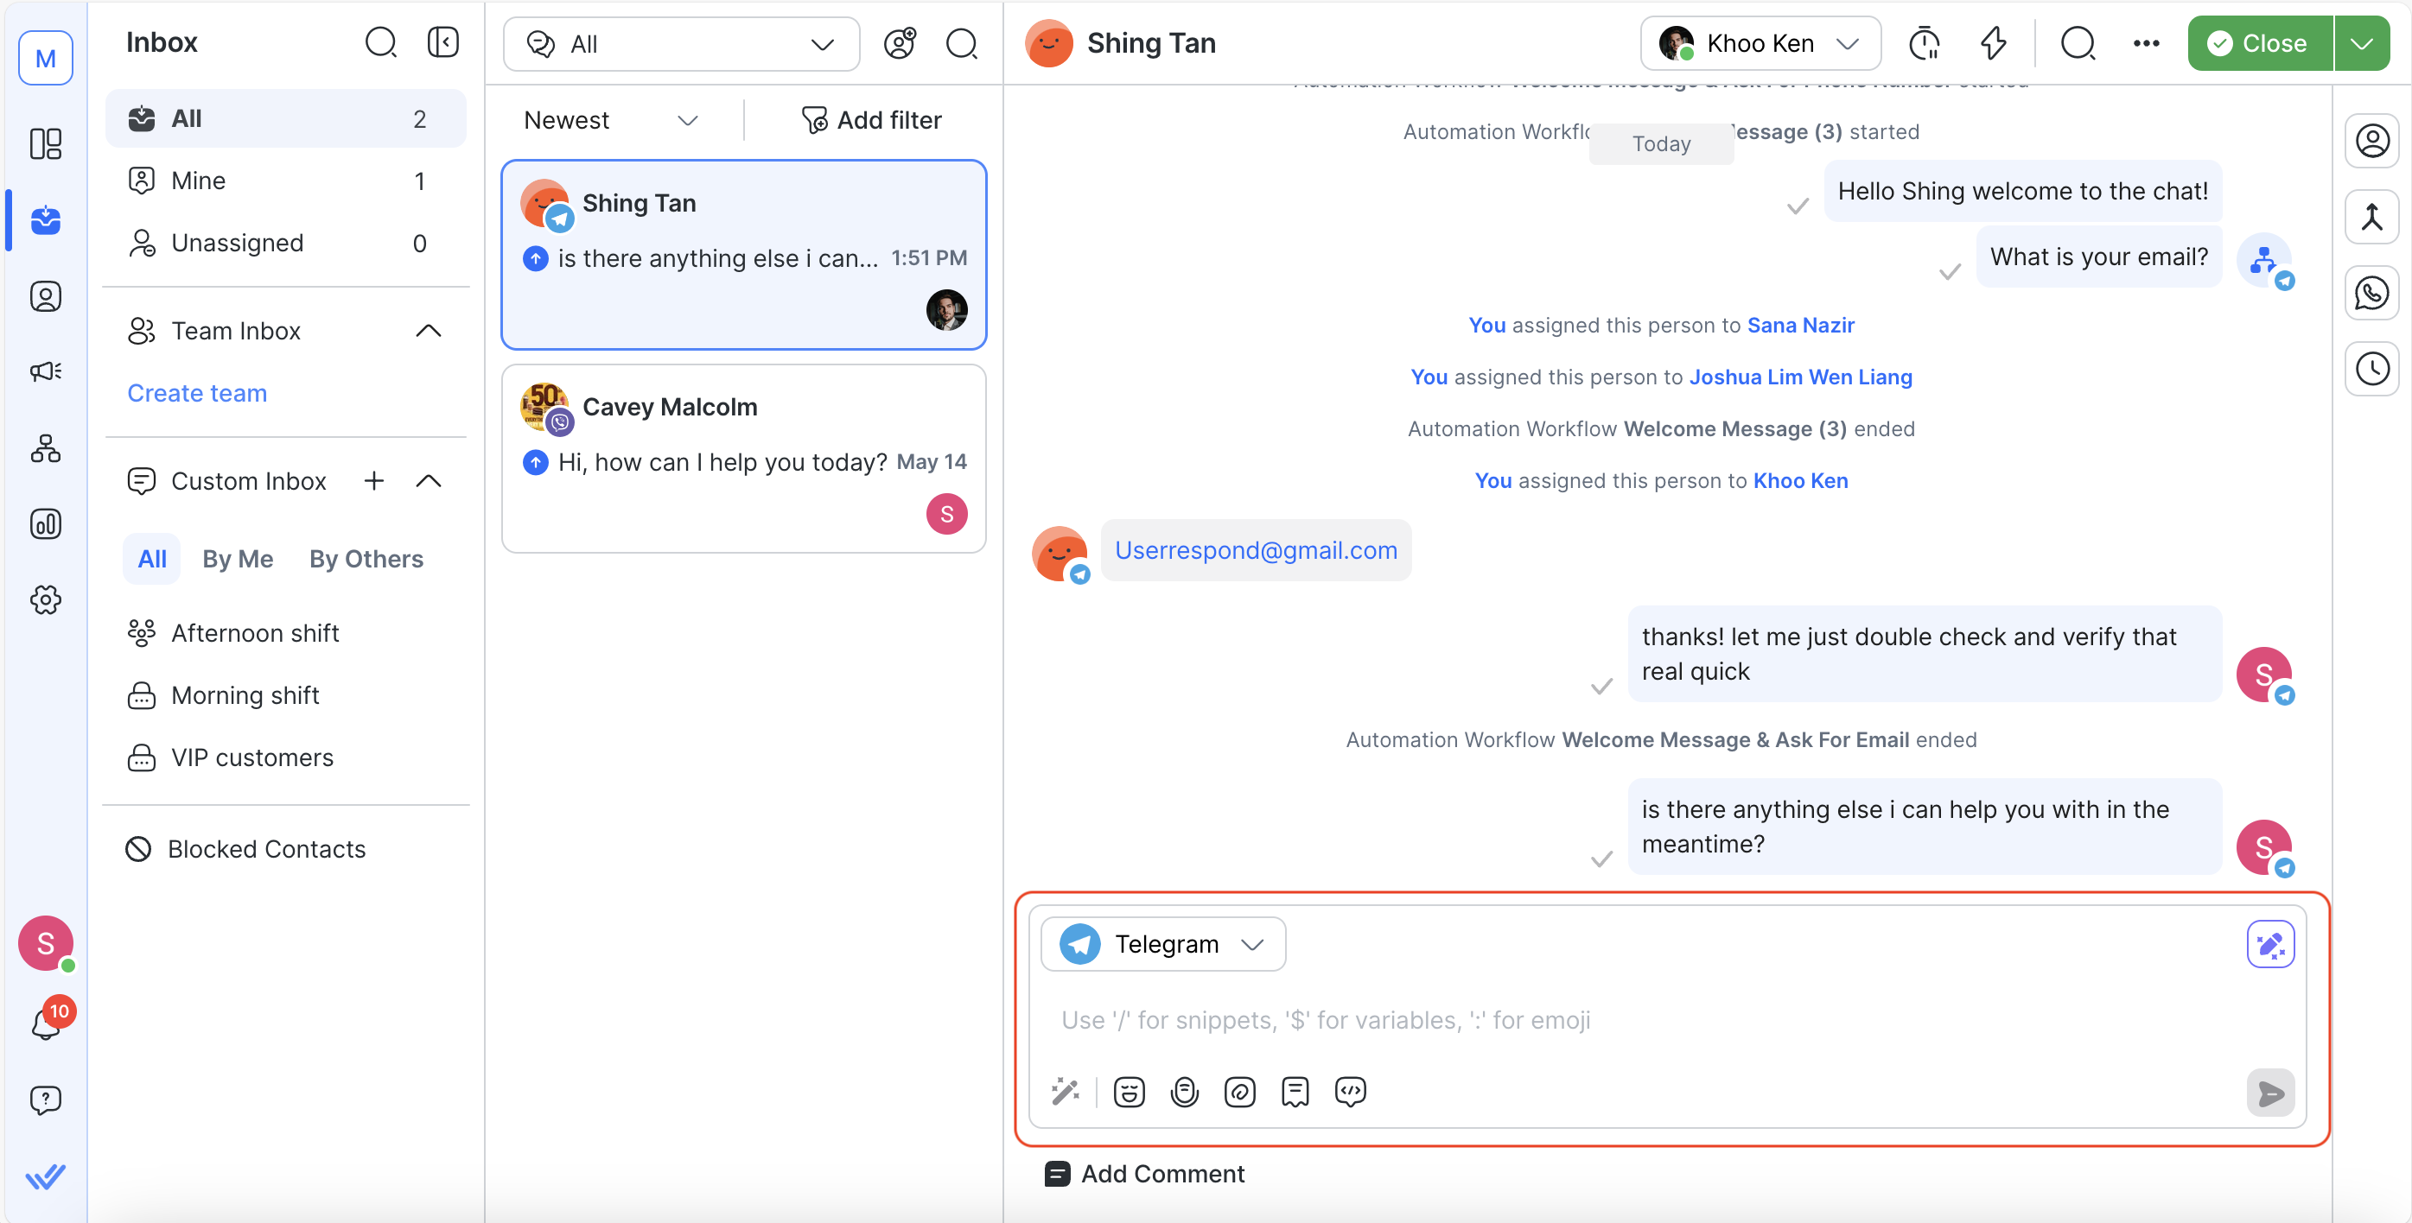Collapse the Custom Inbox section
Viewport: 2412px width, 1223px height.
tap(428, 481)
